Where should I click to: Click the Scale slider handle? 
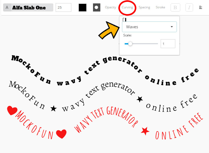click(130, 44)
